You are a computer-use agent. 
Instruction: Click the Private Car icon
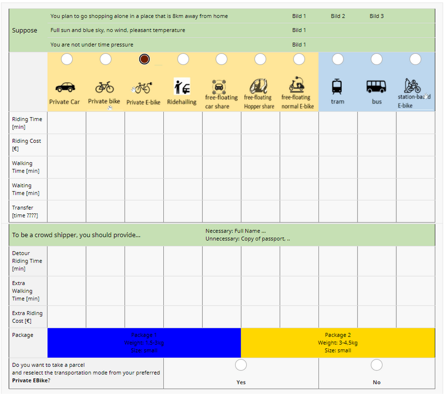tap(65, 87)
